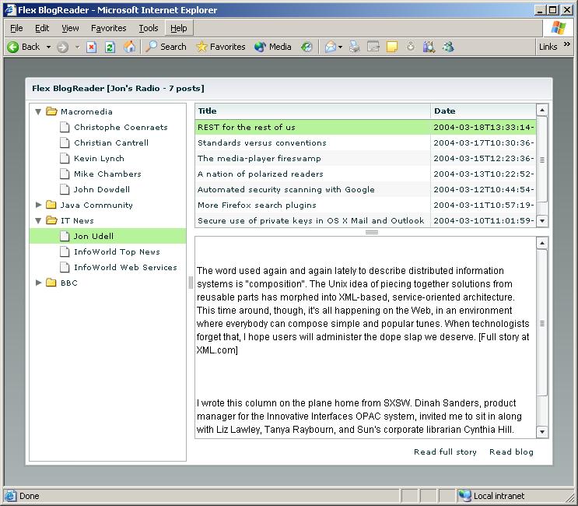This screenshot has width=578, height=506.
Task: Open the Favorites menu
Action: point(108,28)
